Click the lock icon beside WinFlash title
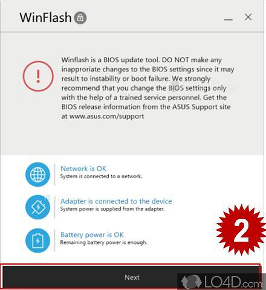Viewport: 266px width, 290px height. click(x=80, y=18)
